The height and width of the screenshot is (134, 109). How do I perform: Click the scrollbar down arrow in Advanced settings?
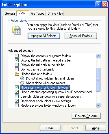[x=98, y=105]
